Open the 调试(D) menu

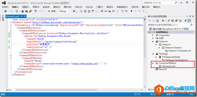pos(57,7)
